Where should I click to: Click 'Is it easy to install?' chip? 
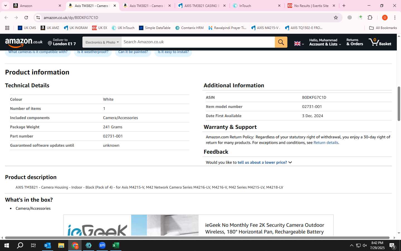click(x=173, y=52)
